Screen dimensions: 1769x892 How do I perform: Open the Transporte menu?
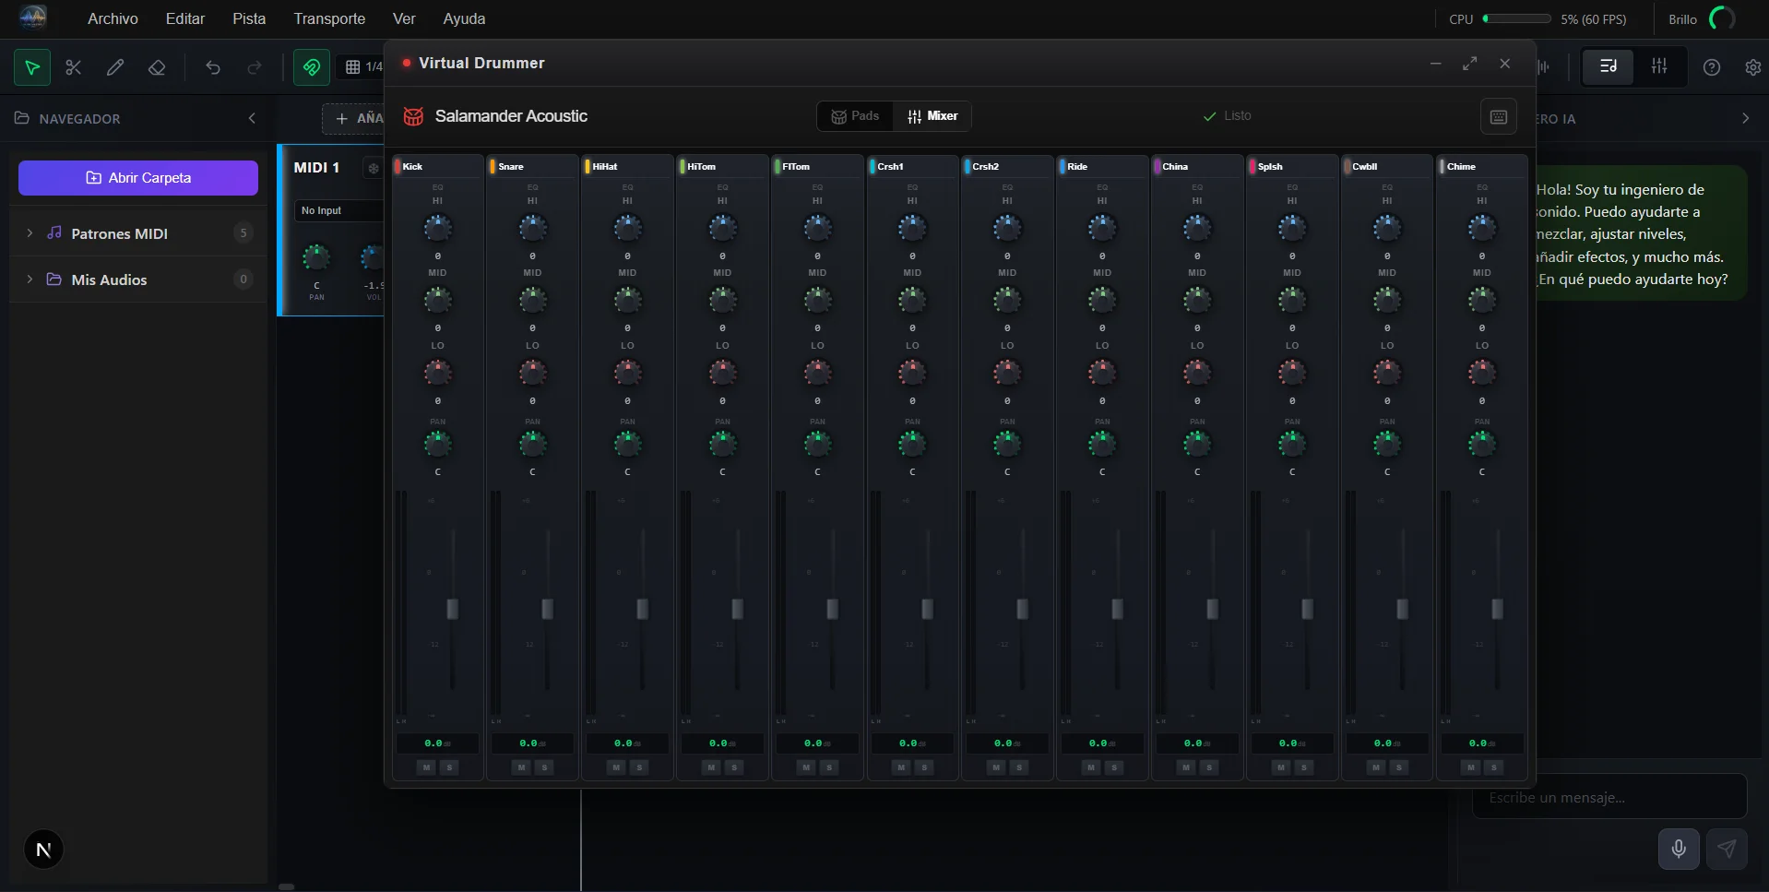coord(329,18)
